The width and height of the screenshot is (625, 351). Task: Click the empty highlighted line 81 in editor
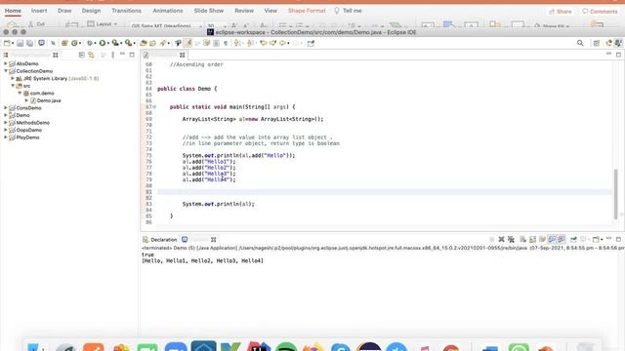384,192
